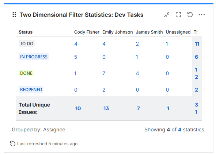Click the Cody Fisher column header
Screen dimensions: 216x154
coord(87,32)
